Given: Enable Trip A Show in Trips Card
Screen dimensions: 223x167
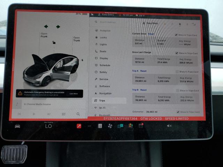Looking at the screenshot, I should 177,72.
